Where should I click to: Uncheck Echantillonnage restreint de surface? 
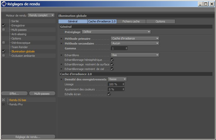click(112, 64)
